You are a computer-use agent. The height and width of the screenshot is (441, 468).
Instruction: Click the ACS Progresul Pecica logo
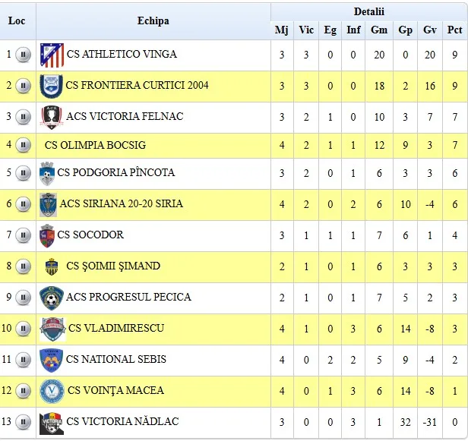[52, 298]
